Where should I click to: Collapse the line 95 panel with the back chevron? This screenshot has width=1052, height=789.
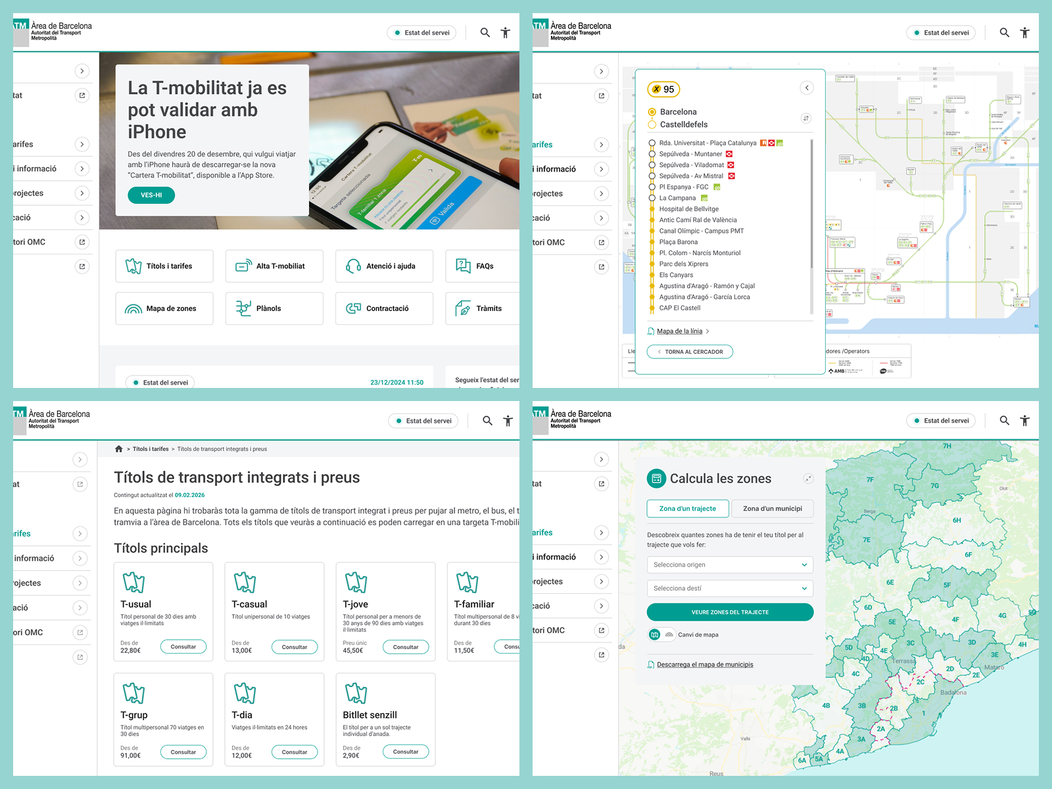coord(807,87)
